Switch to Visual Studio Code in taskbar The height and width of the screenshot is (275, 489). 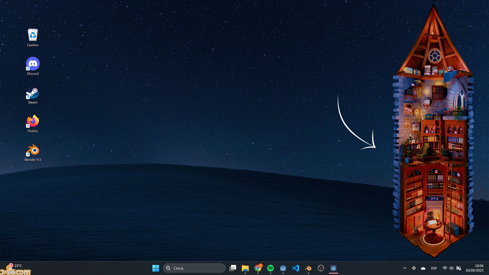point(296,268)
